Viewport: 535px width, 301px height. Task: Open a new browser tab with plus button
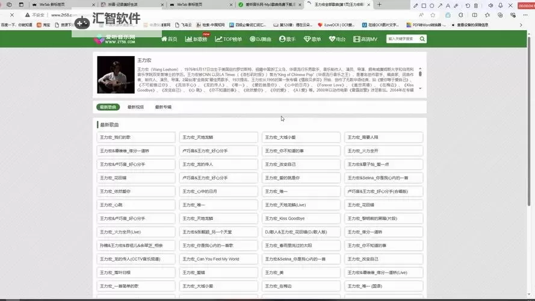pos(379,5)
